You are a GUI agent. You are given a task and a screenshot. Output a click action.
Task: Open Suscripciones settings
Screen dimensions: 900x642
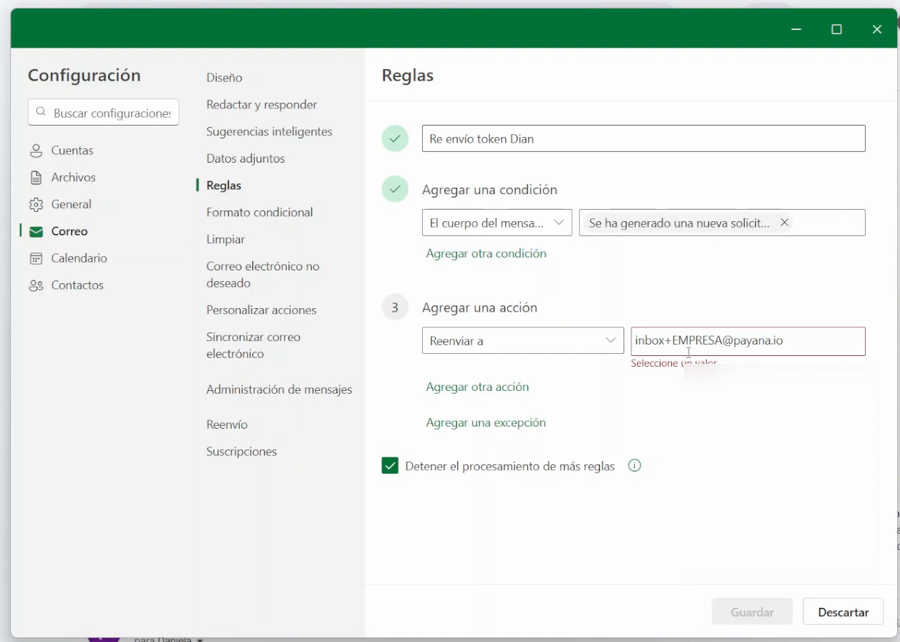click(241, 452)
